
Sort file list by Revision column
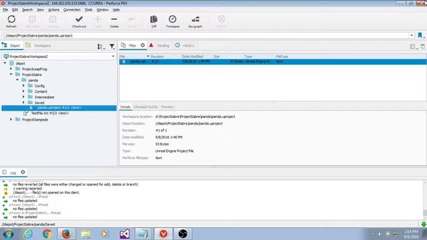click(x=157, y=57)
